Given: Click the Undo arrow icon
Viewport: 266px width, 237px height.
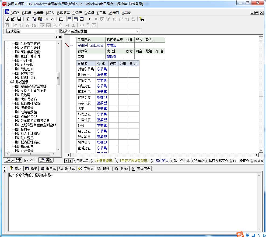Looking at the screenshot, I should tap(52, 19).
